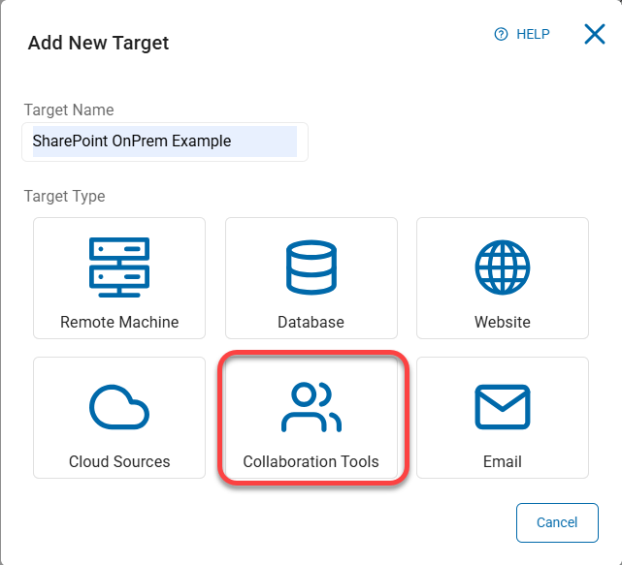Click the Remote Machine text label
Image resolution: width=622 pixels, height=565 pixels.
[x=119, y=322]
